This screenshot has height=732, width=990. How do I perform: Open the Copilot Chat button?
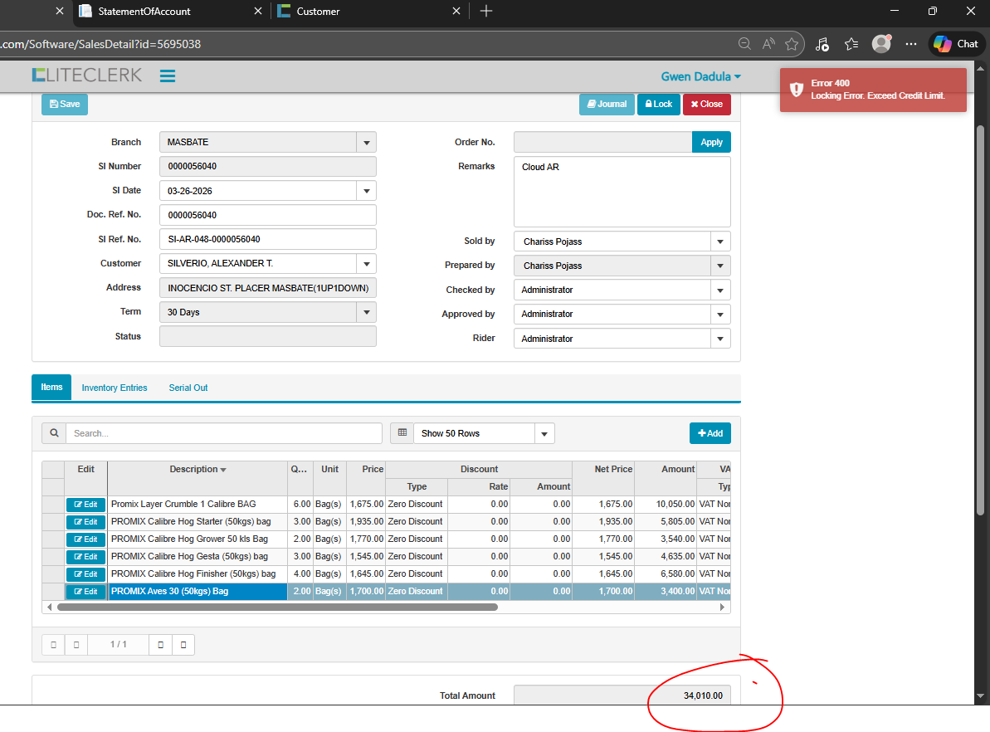coord(956,44)
